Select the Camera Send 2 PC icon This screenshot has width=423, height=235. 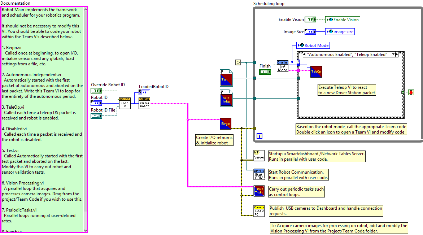click(259, 210)
